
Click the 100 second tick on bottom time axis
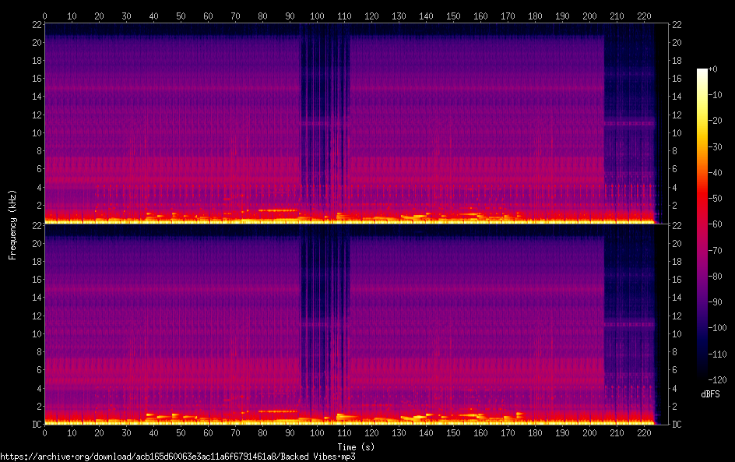(x=317, y=432)
